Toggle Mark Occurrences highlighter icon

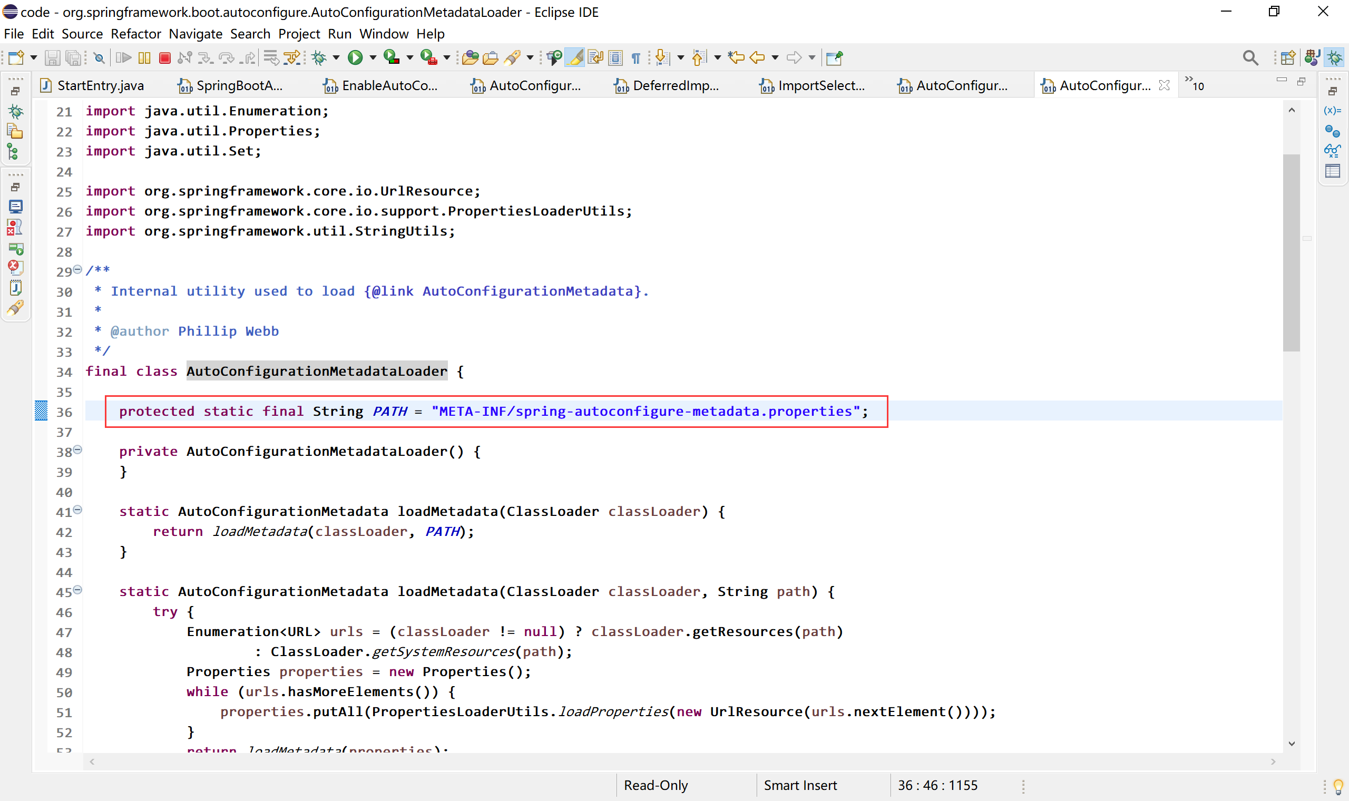point(575,58)
